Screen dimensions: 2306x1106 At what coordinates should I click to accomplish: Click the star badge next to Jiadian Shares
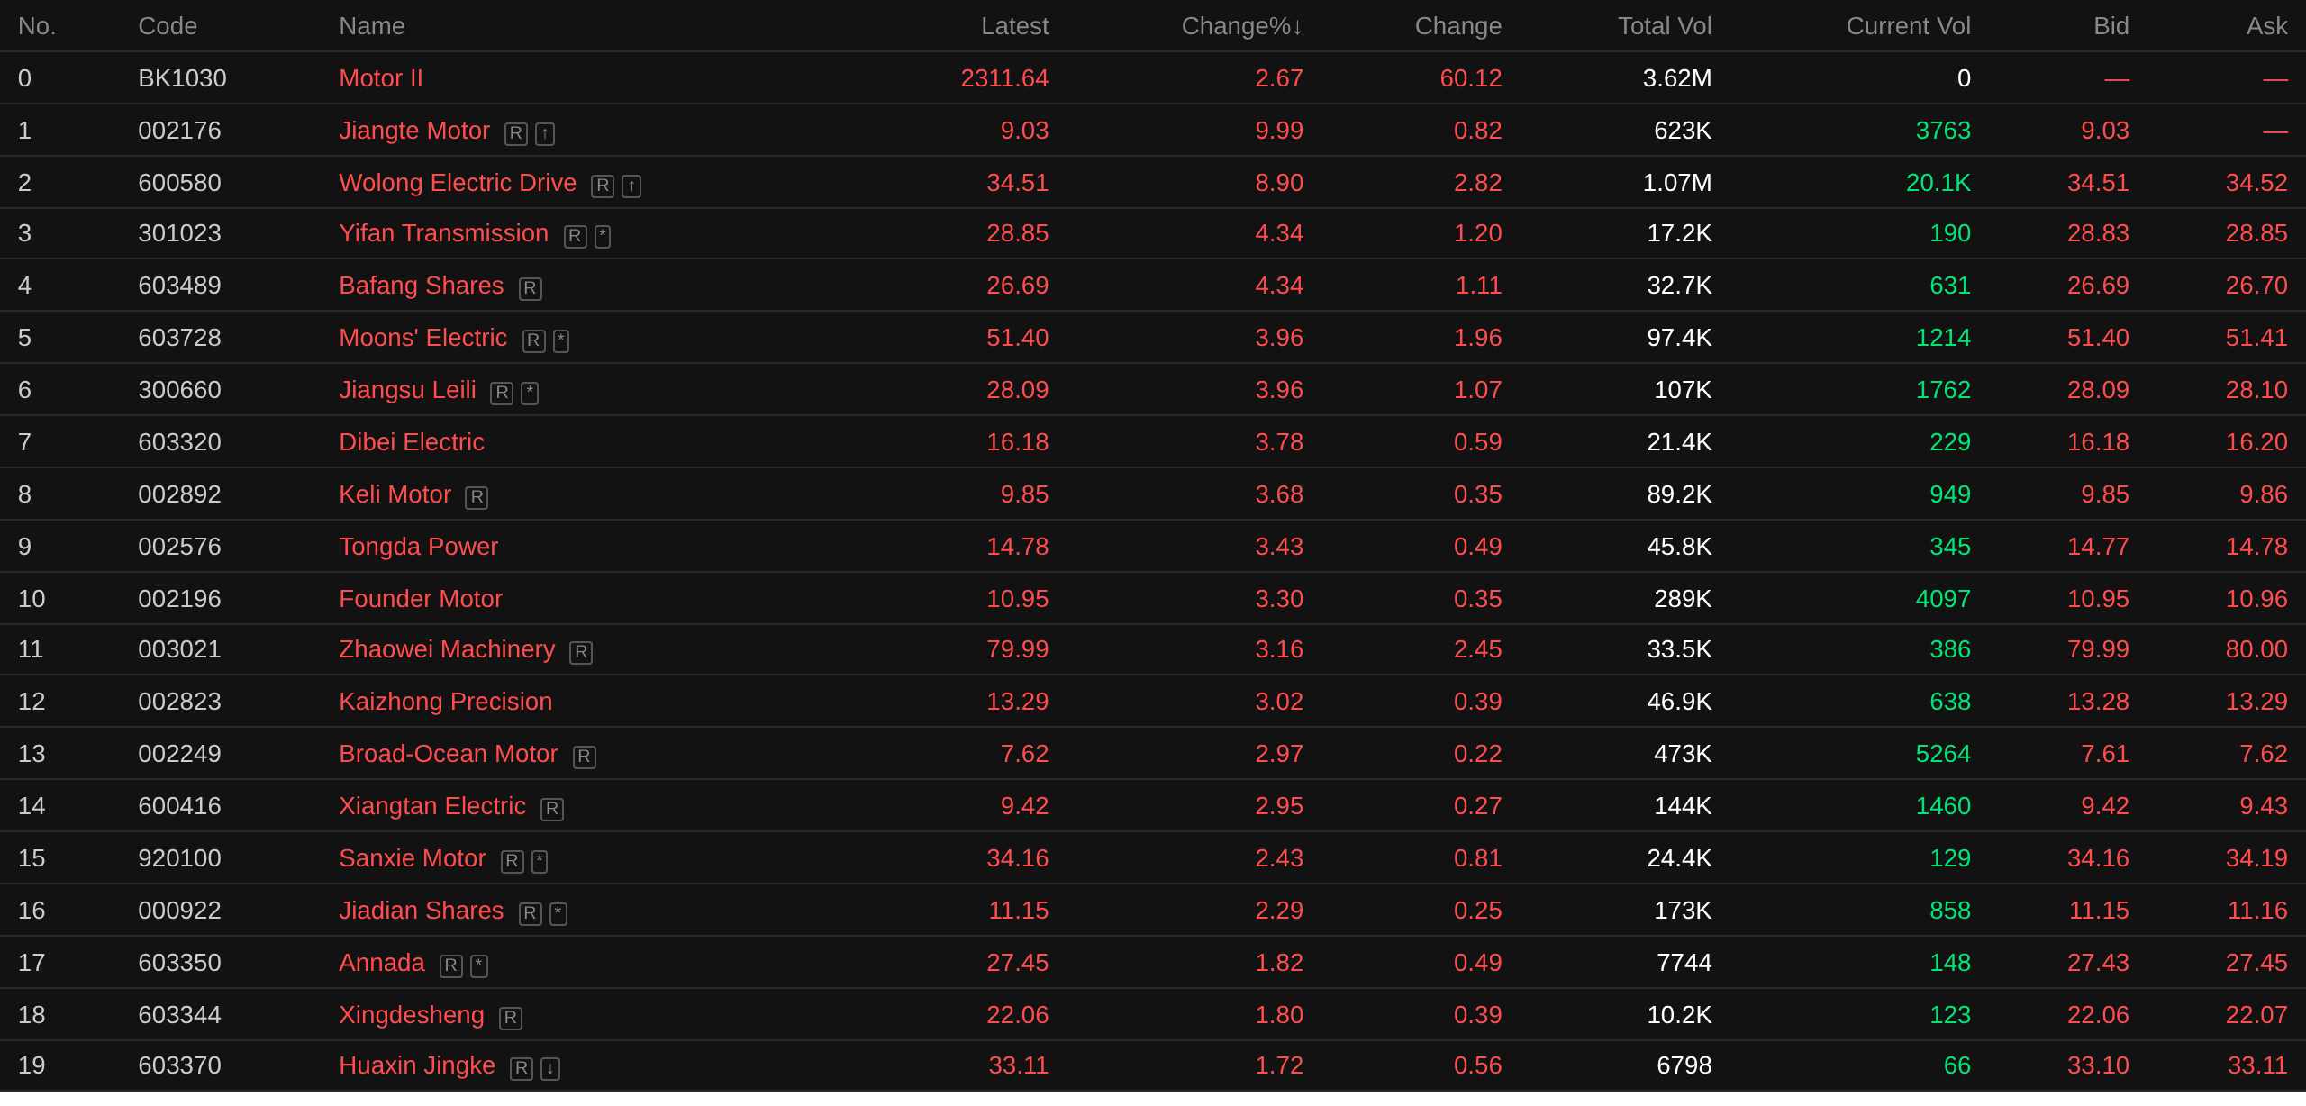[x=558, y=913]
